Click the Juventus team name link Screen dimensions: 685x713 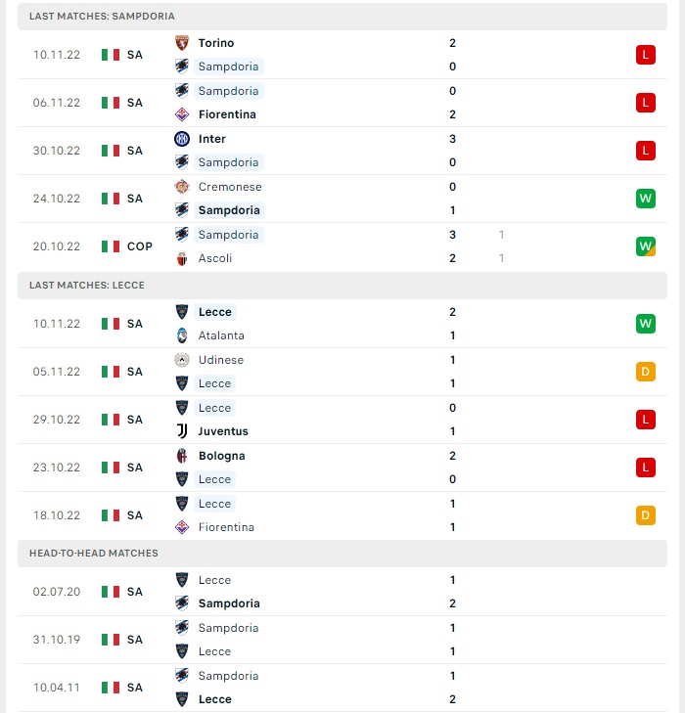tap(223, 431)
